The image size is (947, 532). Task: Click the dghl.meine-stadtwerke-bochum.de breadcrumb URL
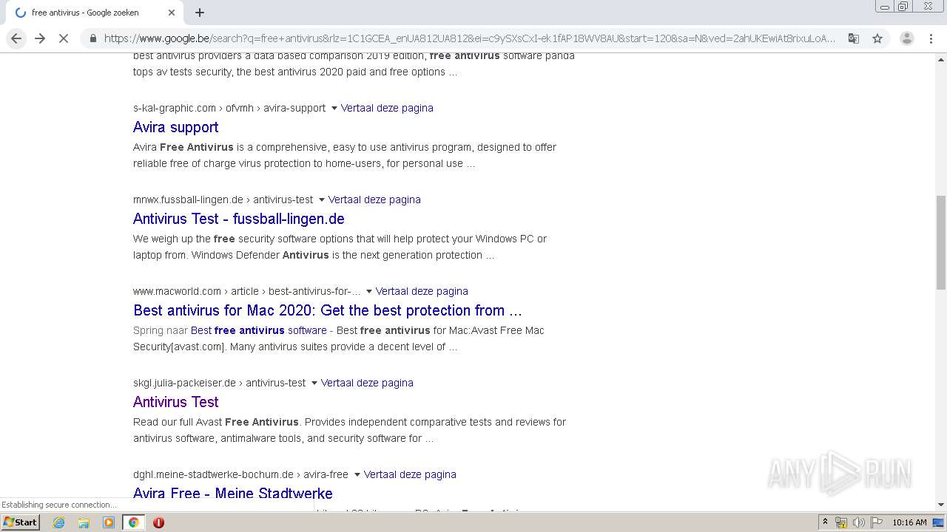241,474
